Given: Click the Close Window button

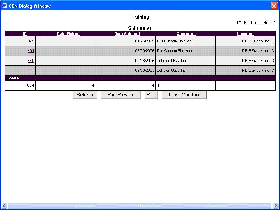Looking at the screenshot, I should pos(184,95).
